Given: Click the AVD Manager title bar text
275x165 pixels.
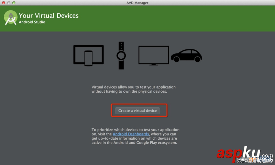Looking at the screenshot, I should [x=137, y=3].
